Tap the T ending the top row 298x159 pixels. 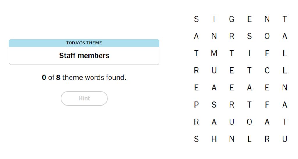coord(285,19)
